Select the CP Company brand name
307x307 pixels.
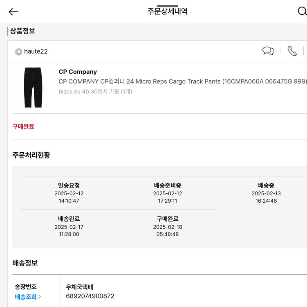tap(78, 72)
